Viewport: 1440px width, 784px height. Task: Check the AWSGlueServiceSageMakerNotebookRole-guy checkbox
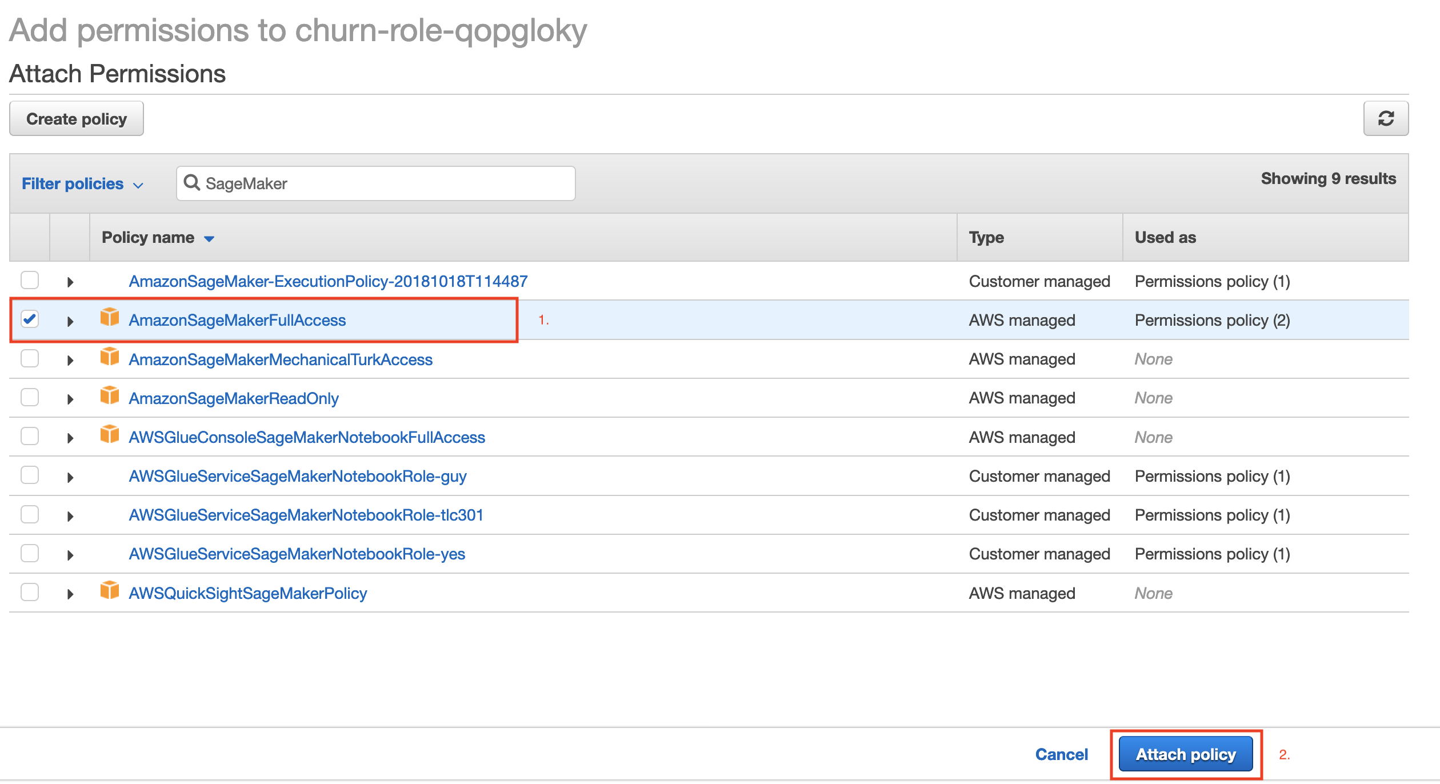(30, 475)
